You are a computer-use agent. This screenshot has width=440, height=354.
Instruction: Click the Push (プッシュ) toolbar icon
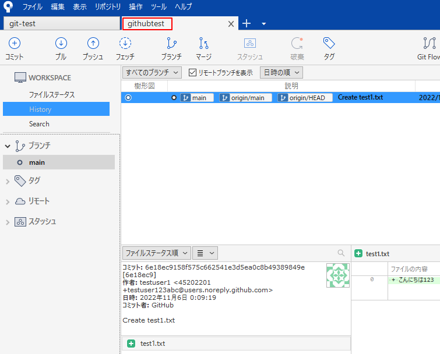[93, 44]
